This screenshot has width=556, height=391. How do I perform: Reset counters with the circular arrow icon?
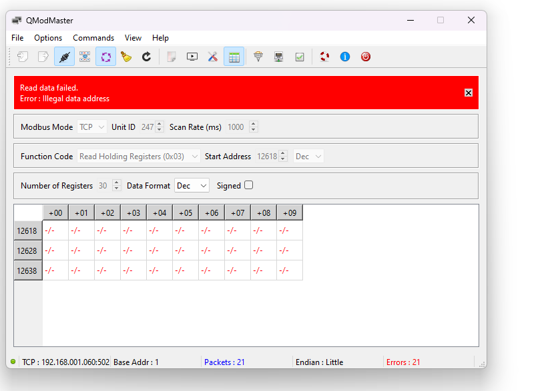pyautogui.click(x=146, y=57)
